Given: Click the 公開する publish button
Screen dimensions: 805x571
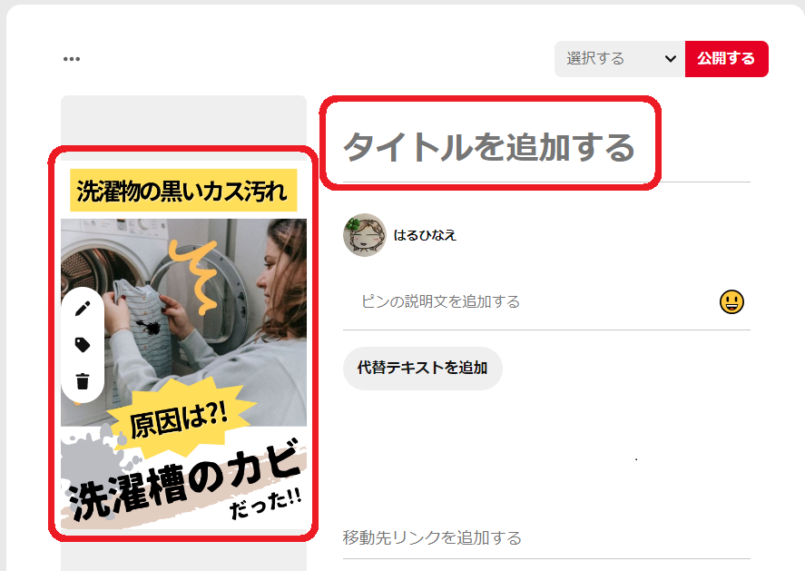Looking at the screenshot, I should click(726, 59).
